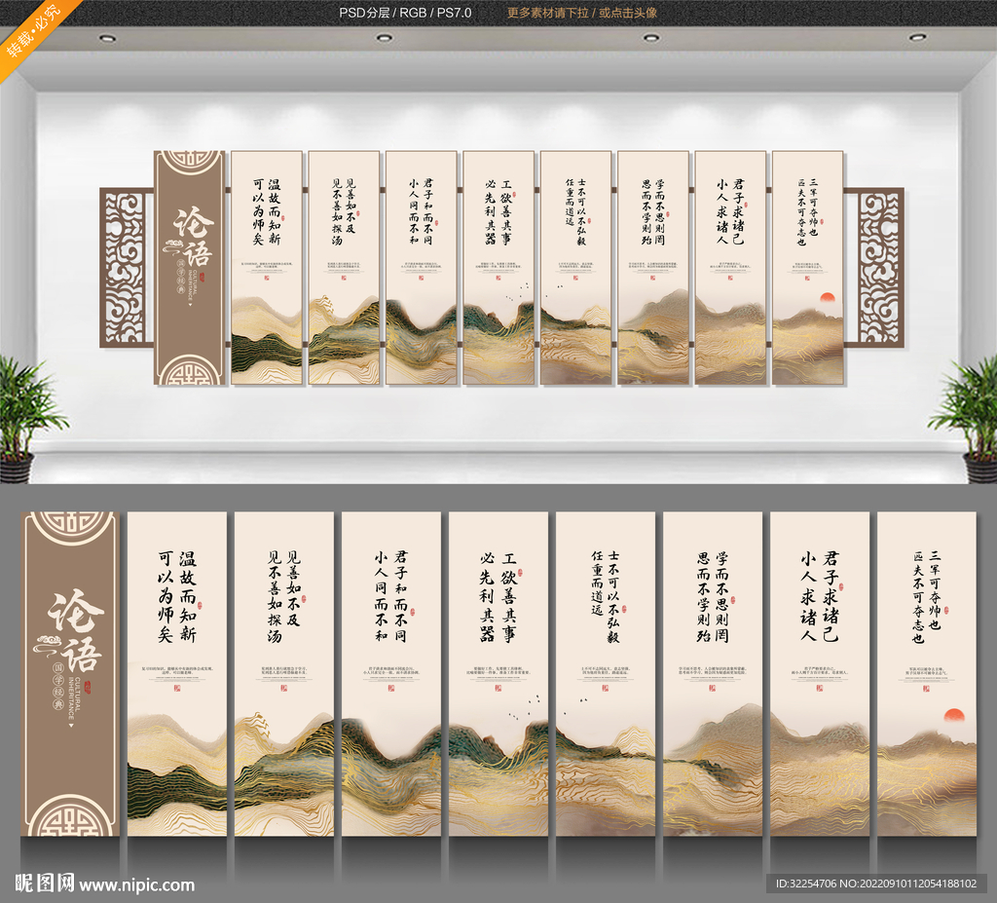The height and width of the screenshot is (903, 997).
Task: Select the lower 学而不思则罔 panel
Action: coord(712,672)
